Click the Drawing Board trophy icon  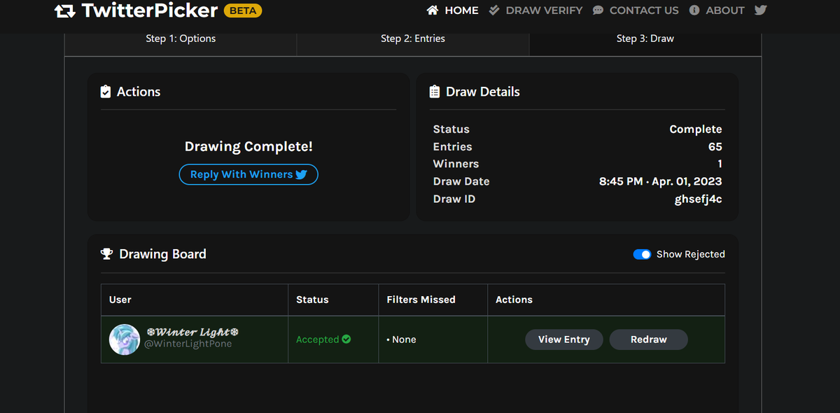coord(106,254)
